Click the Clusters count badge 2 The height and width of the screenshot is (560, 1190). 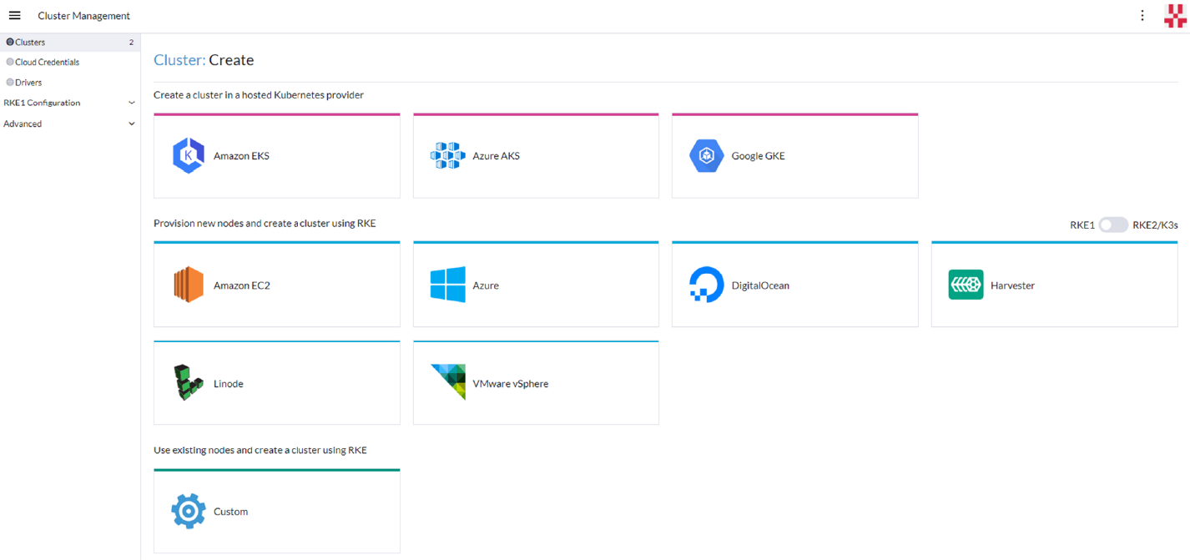(x=131, y=42)
